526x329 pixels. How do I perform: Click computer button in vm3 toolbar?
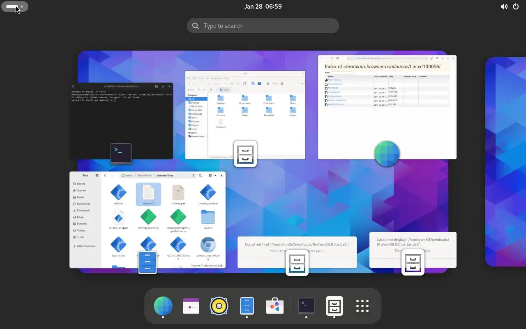pos(260,83)
